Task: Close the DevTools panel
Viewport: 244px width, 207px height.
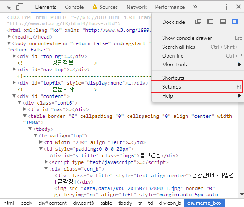Action: point(239,7)
